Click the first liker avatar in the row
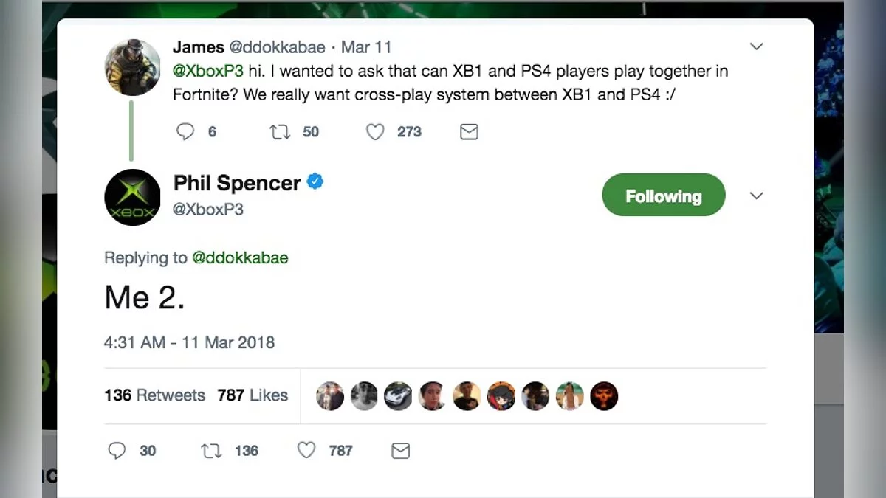Image resolution: width=886 pixels, height=498 pixels. [330, 396]
